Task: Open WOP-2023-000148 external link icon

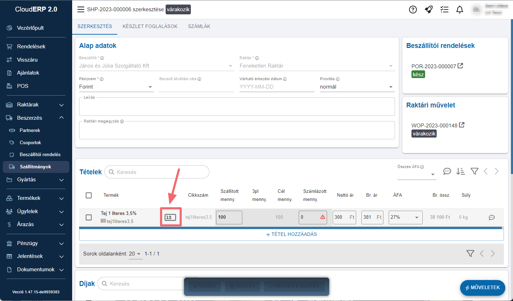Action: [462, 125]
